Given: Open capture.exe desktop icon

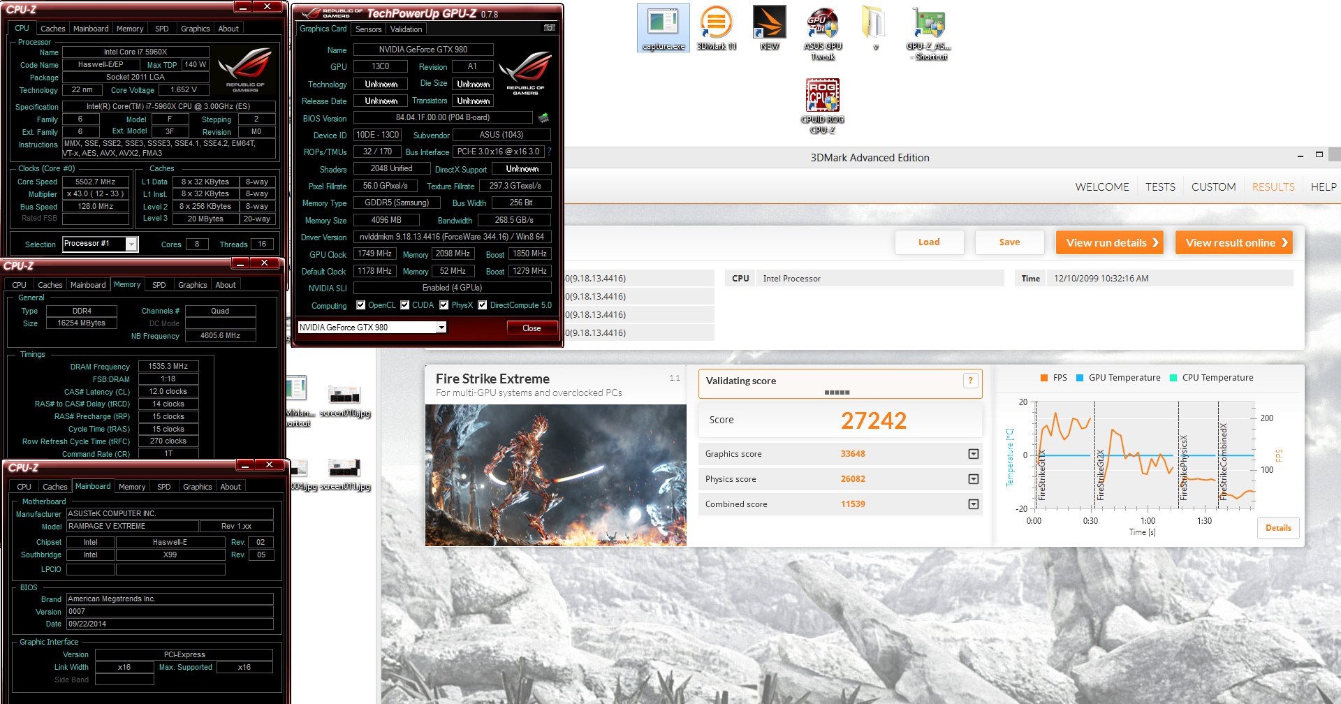Looking at the screenshot, I should pos(663,28).
